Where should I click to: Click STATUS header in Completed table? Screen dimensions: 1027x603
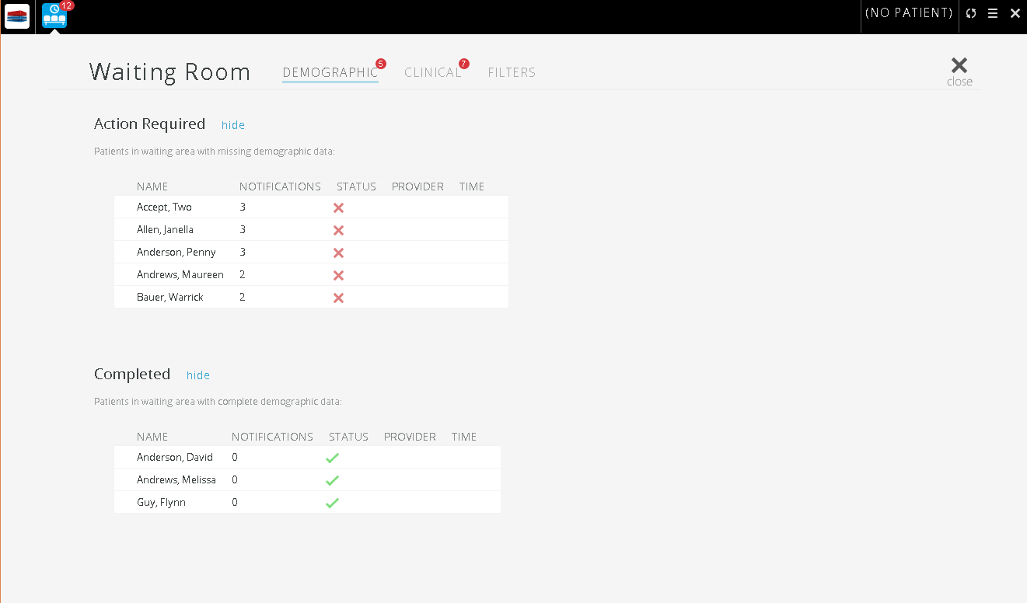click(x=348, y=437)
